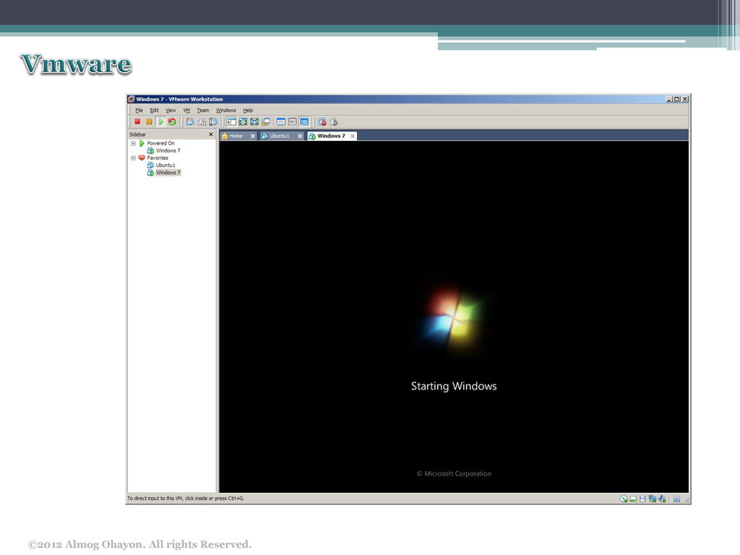This screenshot has width=740, height=555.
Task: Open the File menu
Action: (139, 111)
